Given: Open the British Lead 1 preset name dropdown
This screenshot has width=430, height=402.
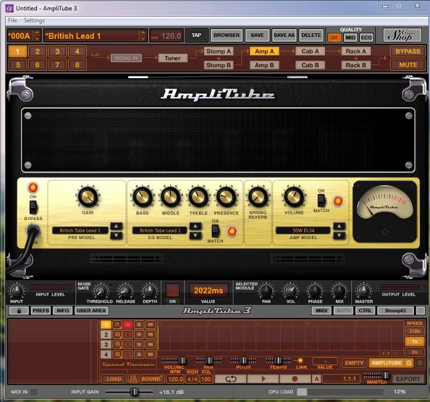Looking at the screenshot, I should (95, 36).
